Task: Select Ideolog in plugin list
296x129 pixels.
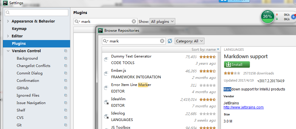Action: click(160, 117)
